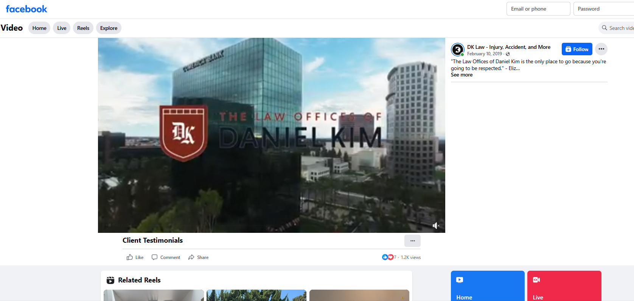The image size is (634, 301).
Task: Open the Home video tab
Action: (39, 28)
